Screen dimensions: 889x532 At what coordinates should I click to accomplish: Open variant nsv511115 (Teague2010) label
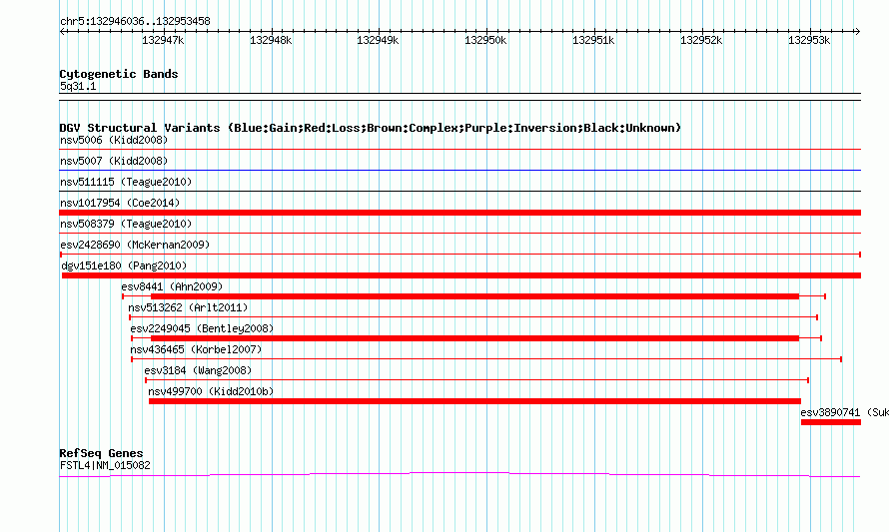pyautogui.click(x=126, y=182)
